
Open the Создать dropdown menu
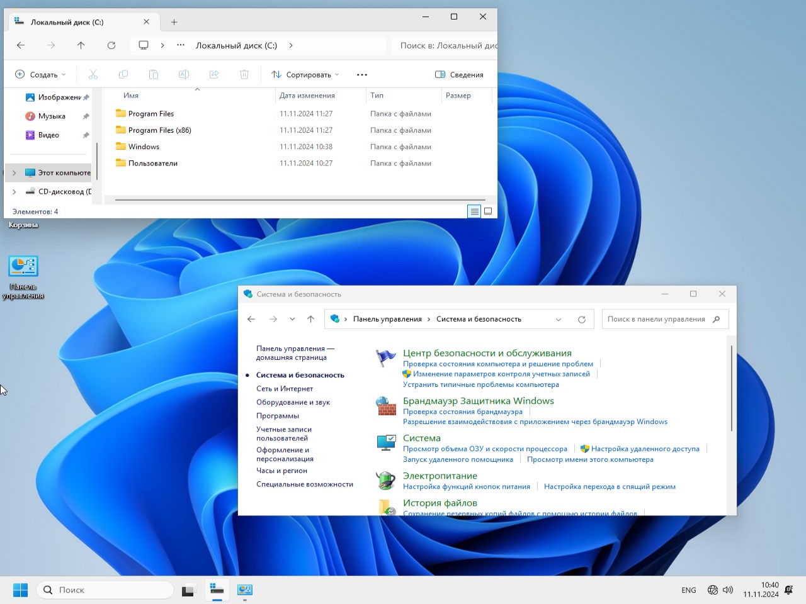click(40, 74)
